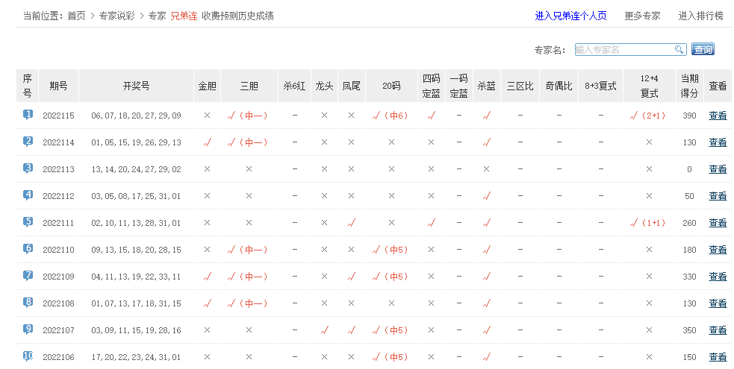
Task: Navigate to 首页 in breadcrumb
Action: pos(76,16)
